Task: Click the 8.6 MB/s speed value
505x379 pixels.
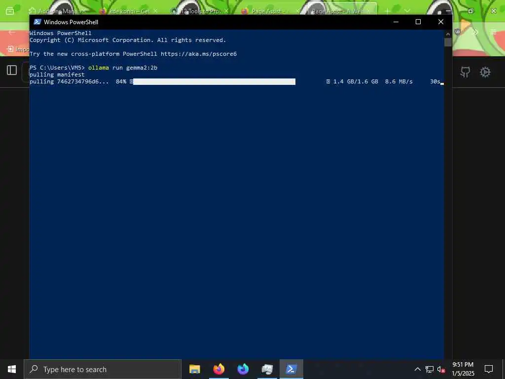Action: point(398,81)
